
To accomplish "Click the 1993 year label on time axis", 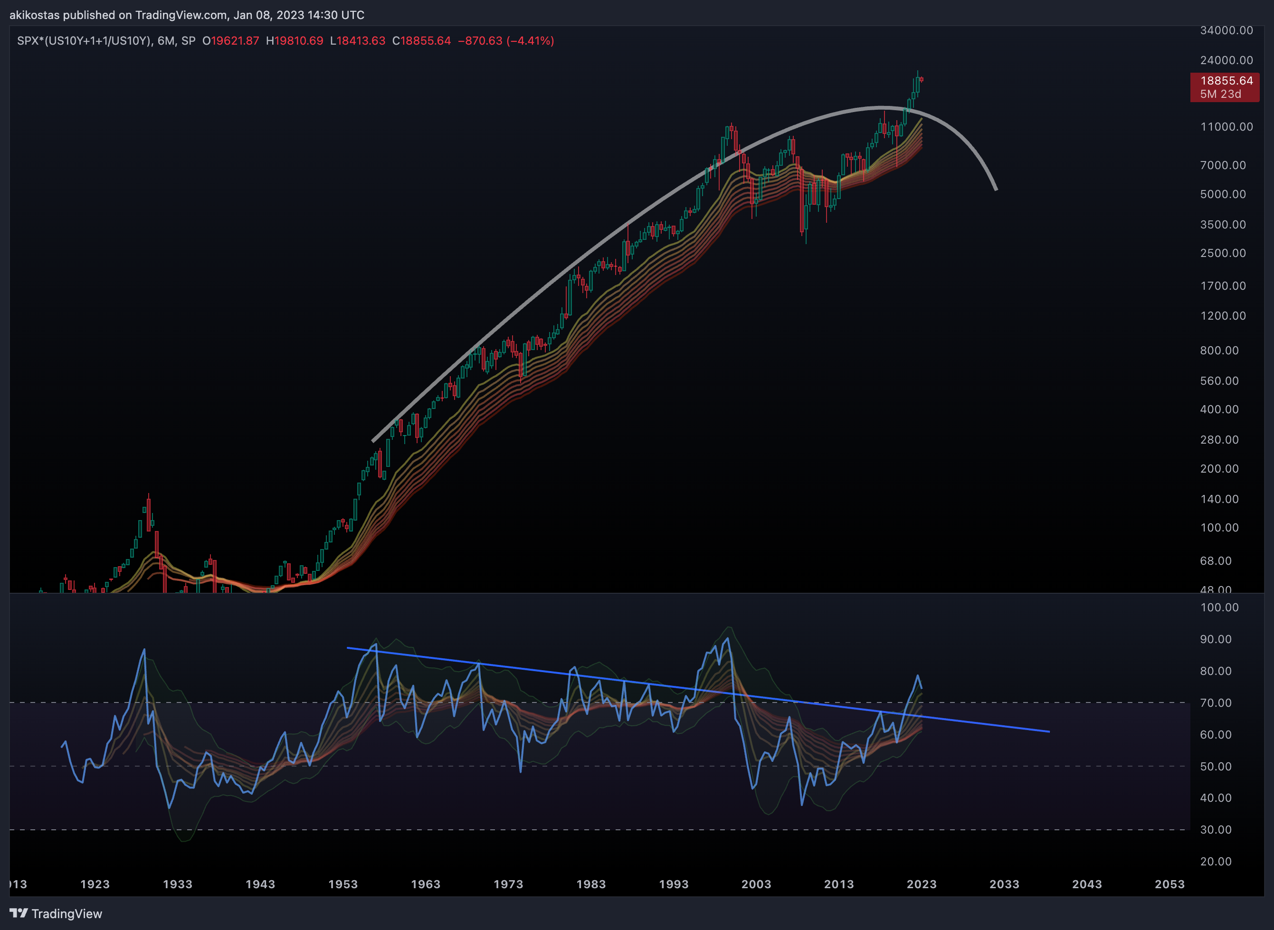I will point(674,884).
